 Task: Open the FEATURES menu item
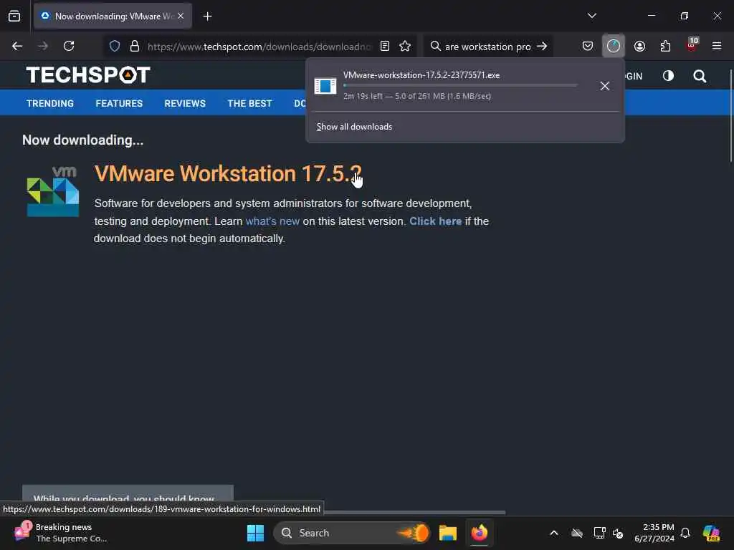pyautogui.click(x=119, y=103)
